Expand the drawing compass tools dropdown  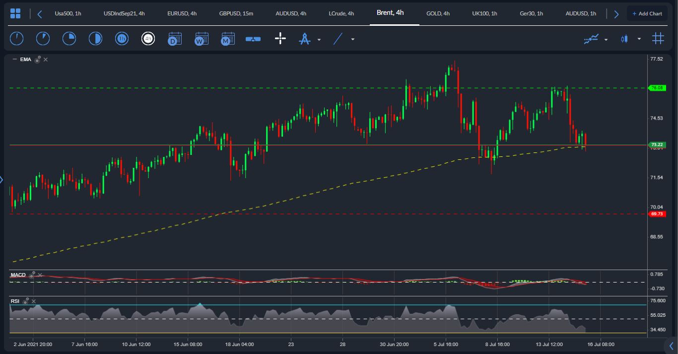(x=319, y=39)
